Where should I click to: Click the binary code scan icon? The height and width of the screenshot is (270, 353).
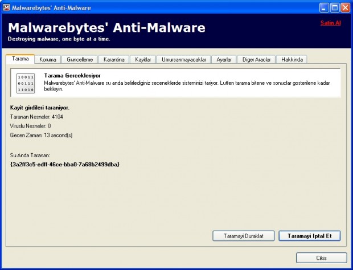(x=26, y=84)
